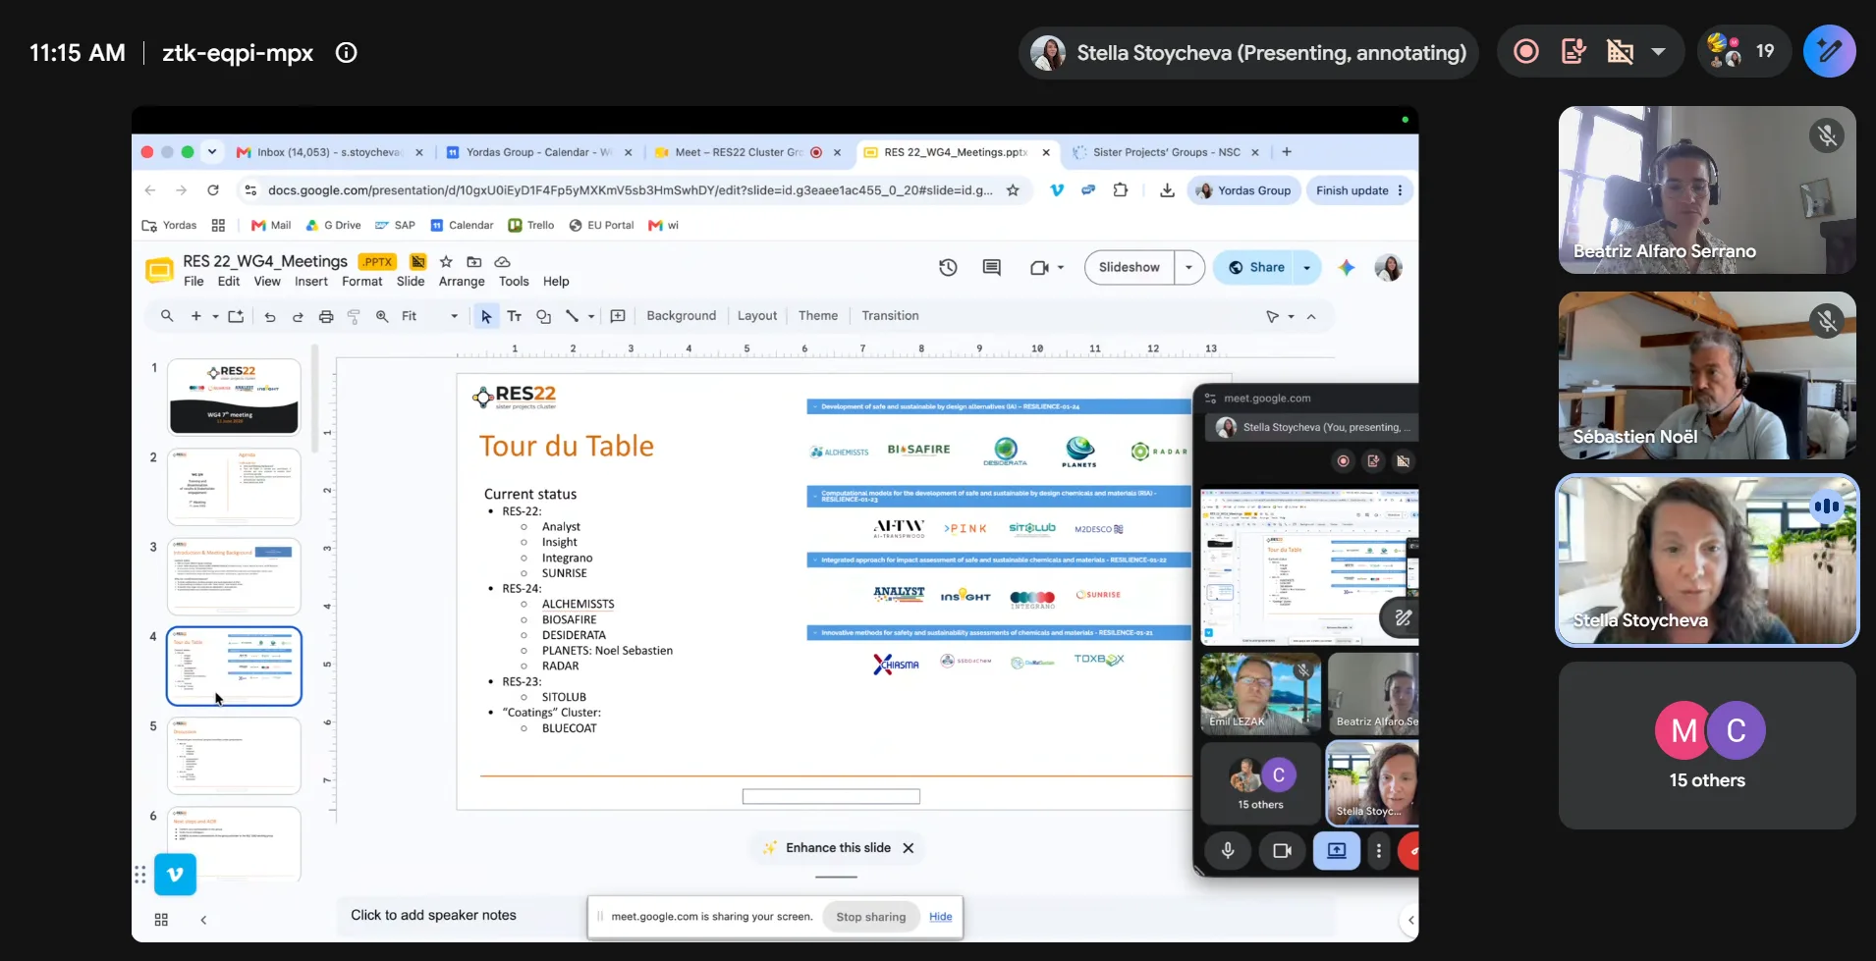Image resolution: width=1876 pixels, height=961 pixels.
Task: Open camera options dropdown in Slides
Action: click(x=1061, y=267)
